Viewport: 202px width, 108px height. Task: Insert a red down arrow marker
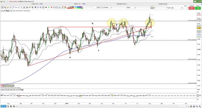click(51, 7)
